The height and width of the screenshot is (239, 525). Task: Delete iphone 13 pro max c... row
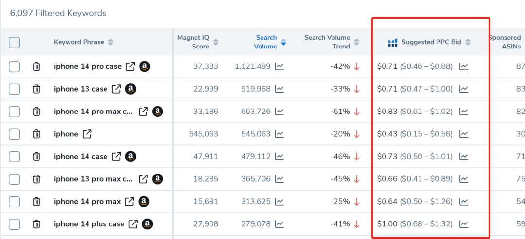tap(36, 179)
